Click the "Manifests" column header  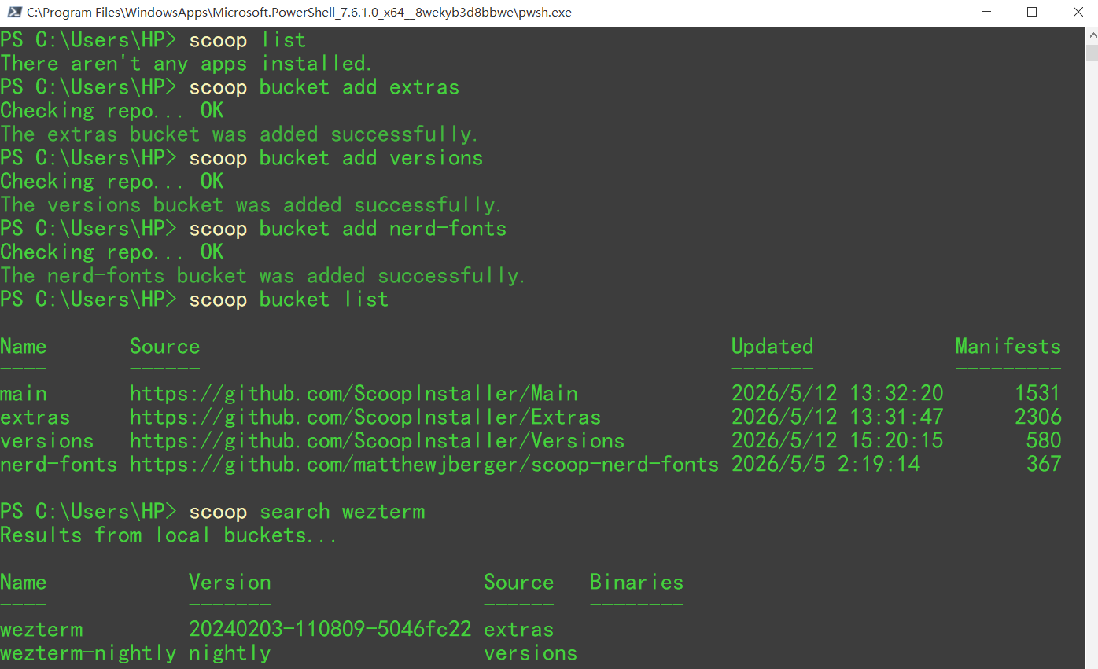pyautogui.click(x=1008, y=347)
